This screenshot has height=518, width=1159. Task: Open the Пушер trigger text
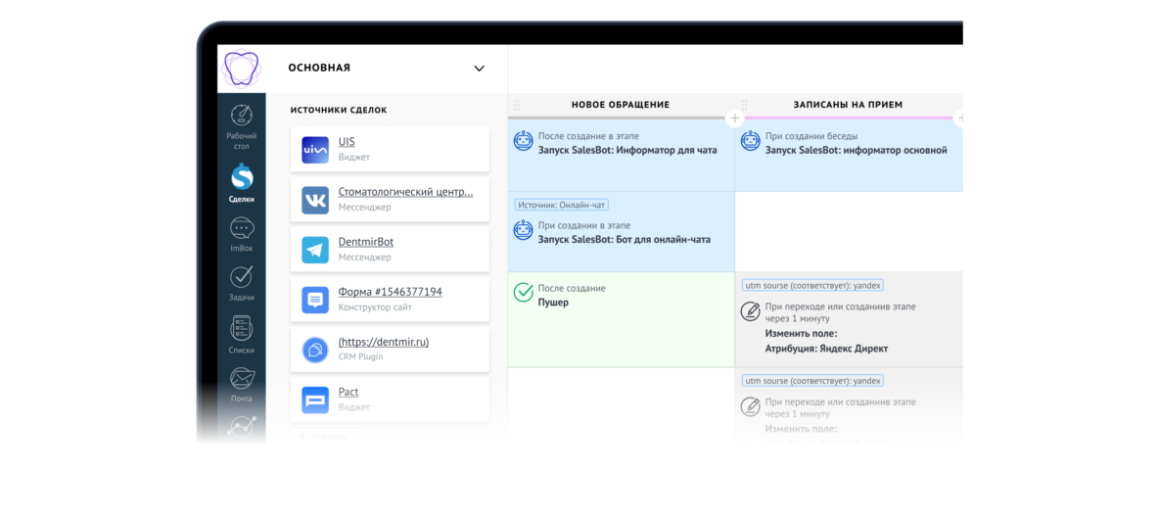click(x=554, y=303)
